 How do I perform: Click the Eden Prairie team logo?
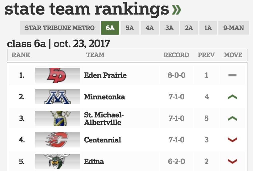[x=57, y=75]
